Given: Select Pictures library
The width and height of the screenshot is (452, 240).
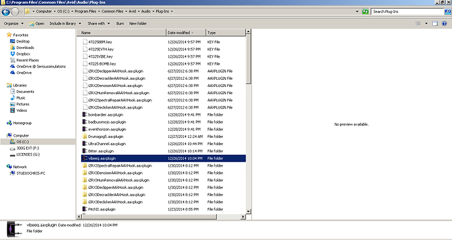Looking at the screenshot, I should (23, 104).
